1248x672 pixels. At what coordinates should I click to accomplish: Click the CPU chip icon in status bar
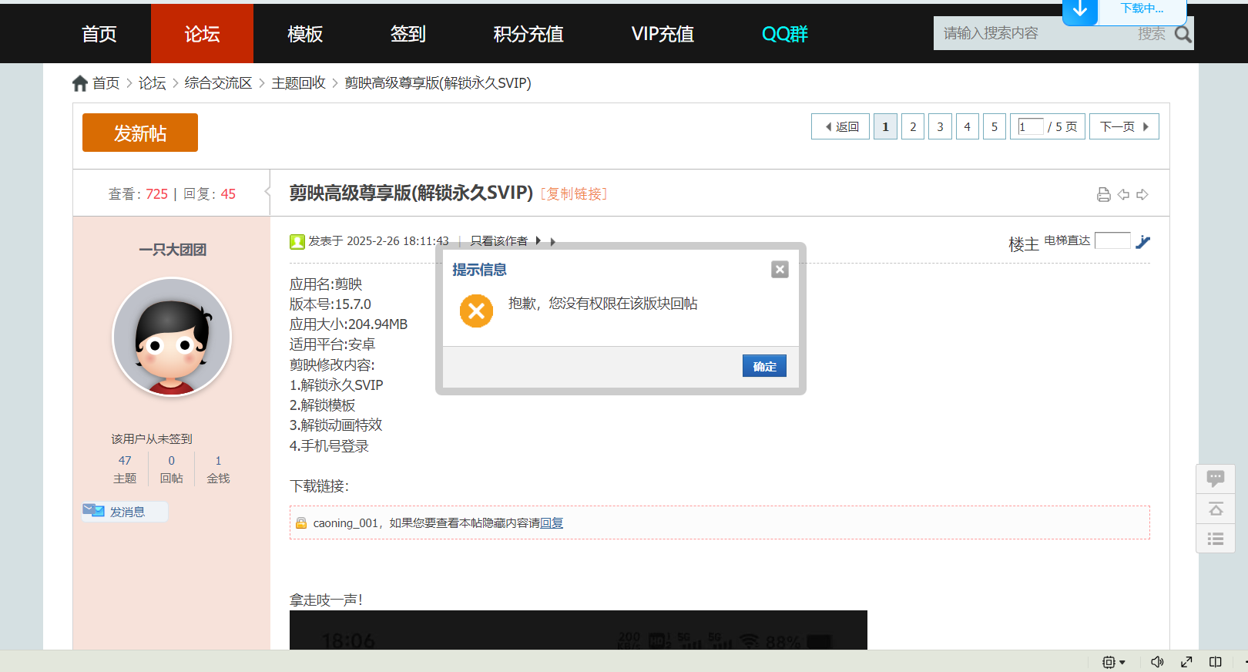(x=1109, y=662)
